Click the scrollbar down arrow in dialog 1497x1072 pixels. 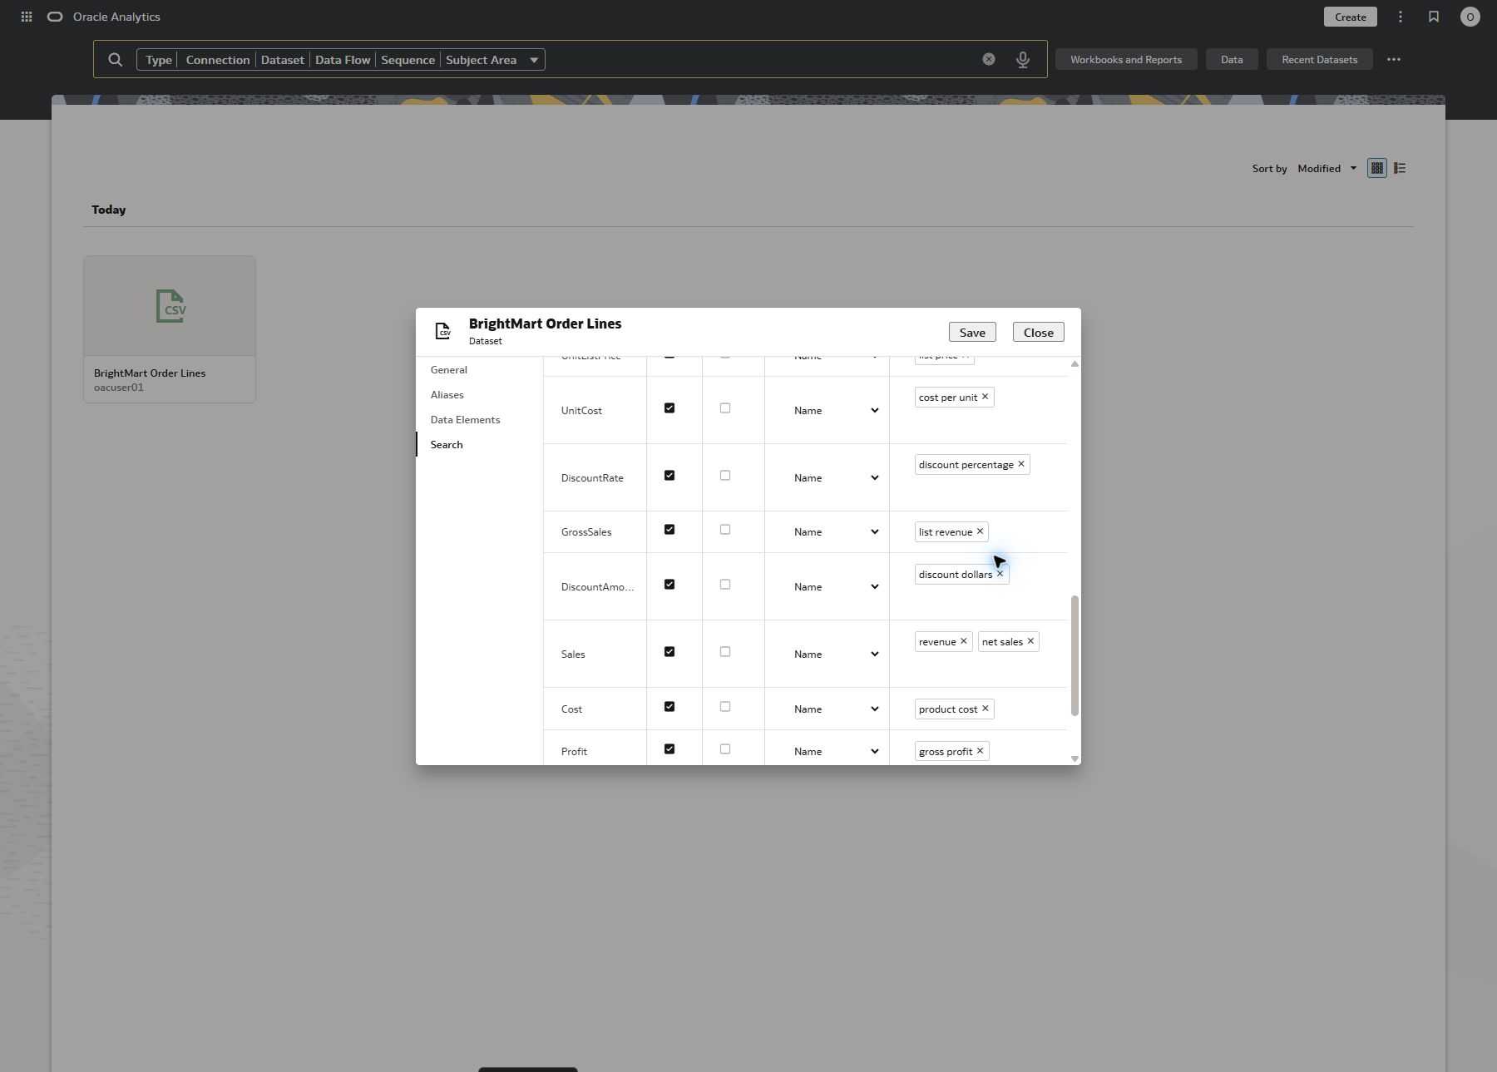(1075, 758)
